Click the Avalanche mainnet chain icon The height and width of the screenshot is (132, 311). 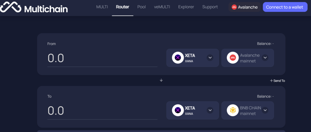(x=233, y=58)
